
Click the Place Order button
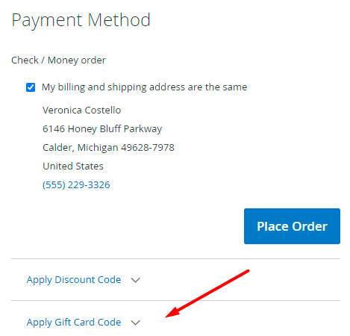[292, 226]
